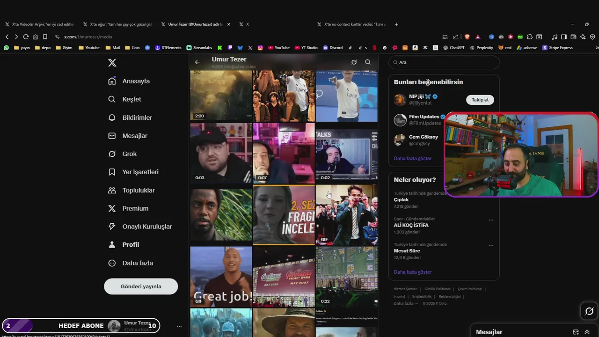Open the STElements bookmark
Screen dimensions: 599x337
click(168, 48)
